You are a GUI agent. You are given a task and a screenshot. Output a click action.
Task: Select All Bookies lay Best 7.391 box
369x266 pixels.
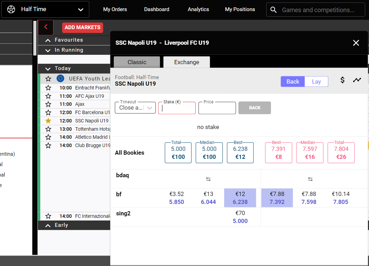[279, 153]
